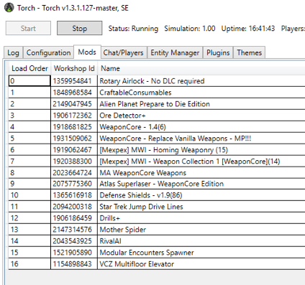Select the WeaponCore - 1.4(6) mod row
This screenshot has height=285, width=305.
click(x=157, y=127)
